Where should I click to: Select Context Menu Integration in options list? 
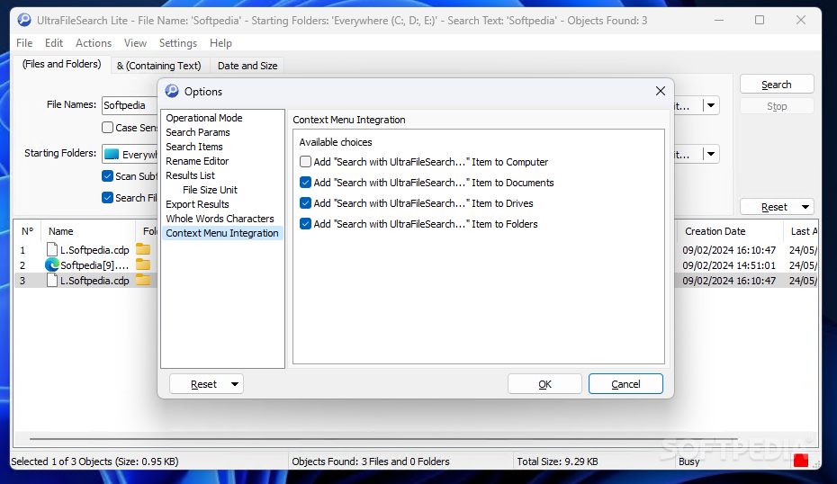pos(222,233)
